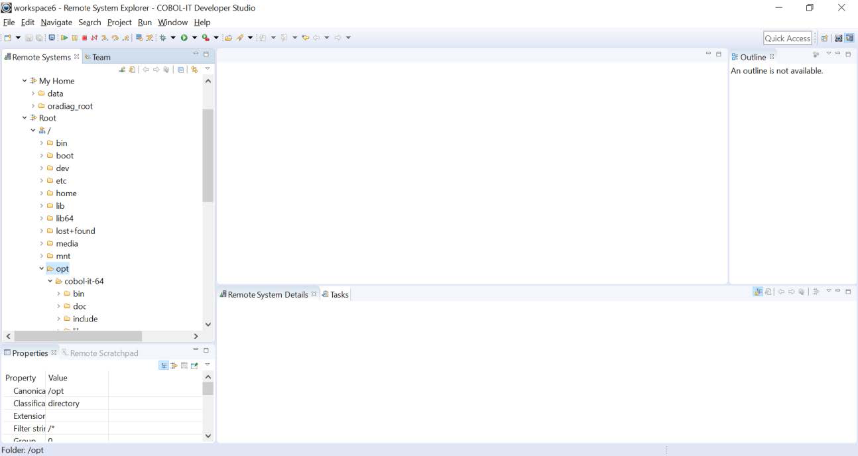Click the Open Type folder icon in toolbar

coord(228,38)
